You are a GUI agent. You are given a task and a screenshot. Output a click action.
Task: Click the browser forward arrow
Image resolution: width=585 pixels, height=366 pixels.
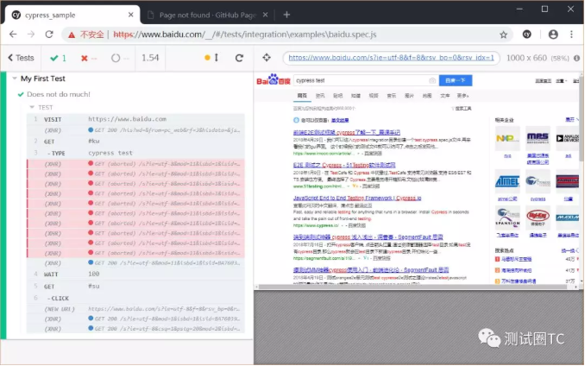point(31,35)
